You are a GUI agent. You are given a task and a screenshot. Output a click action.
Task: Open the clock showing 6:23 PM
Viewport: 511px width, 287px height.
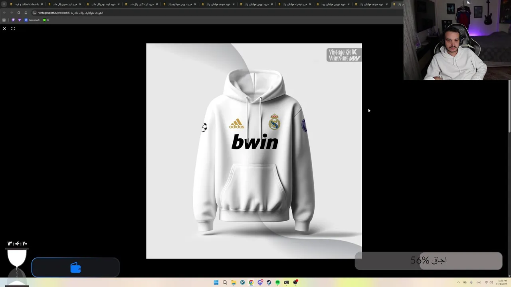point(502,282)
